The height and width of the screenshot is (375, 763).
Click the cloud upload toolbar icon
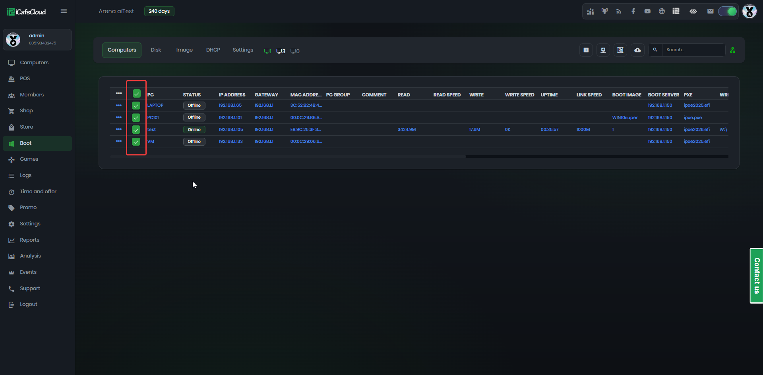tap(637, 50)
